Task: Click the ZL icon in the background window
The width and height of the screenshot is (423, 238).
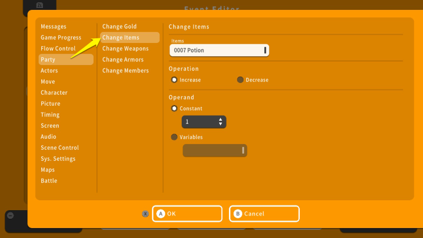Action: click(40, 5)
